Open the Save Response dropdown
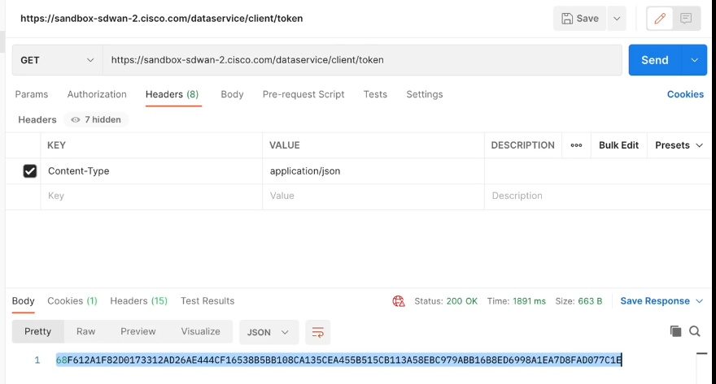 point(661,301)
